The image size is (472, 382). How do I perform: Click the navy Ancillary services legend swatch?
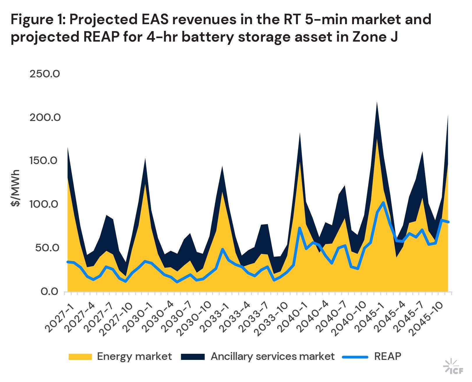(x=193, y=356)
